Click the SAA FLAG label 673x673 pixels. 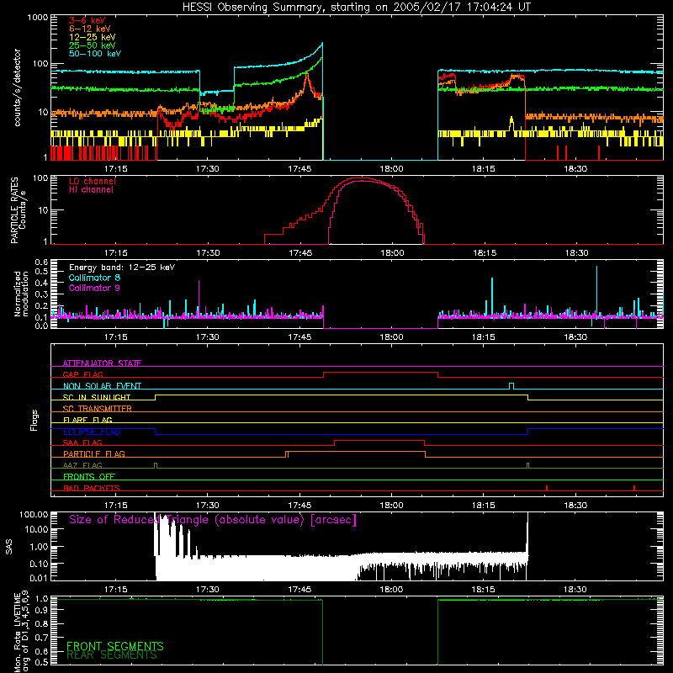[82, 442]
